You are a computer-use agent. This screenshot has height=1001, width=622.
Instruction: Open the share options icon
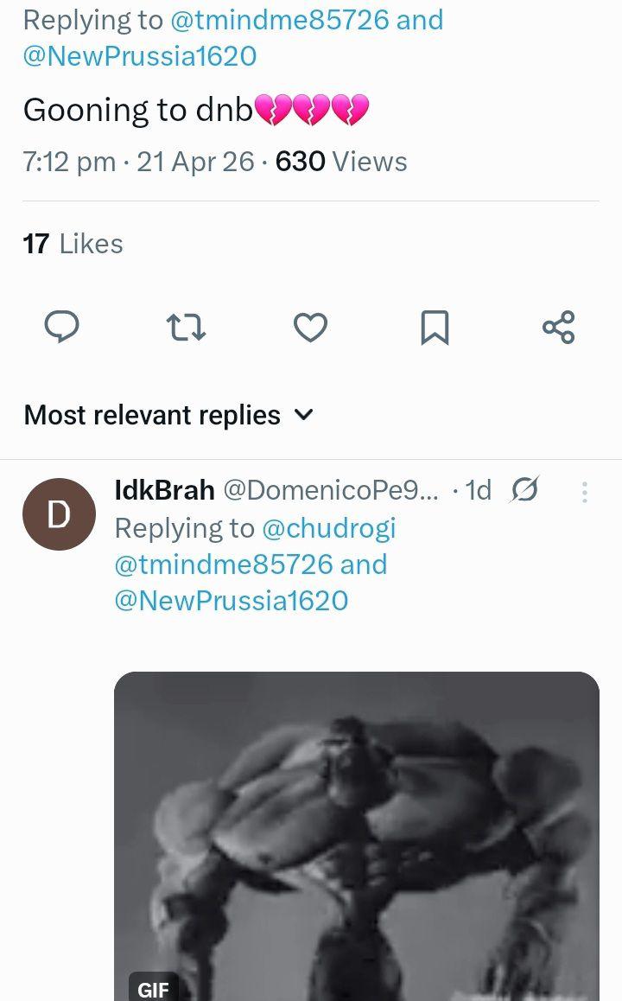[558, 327]
